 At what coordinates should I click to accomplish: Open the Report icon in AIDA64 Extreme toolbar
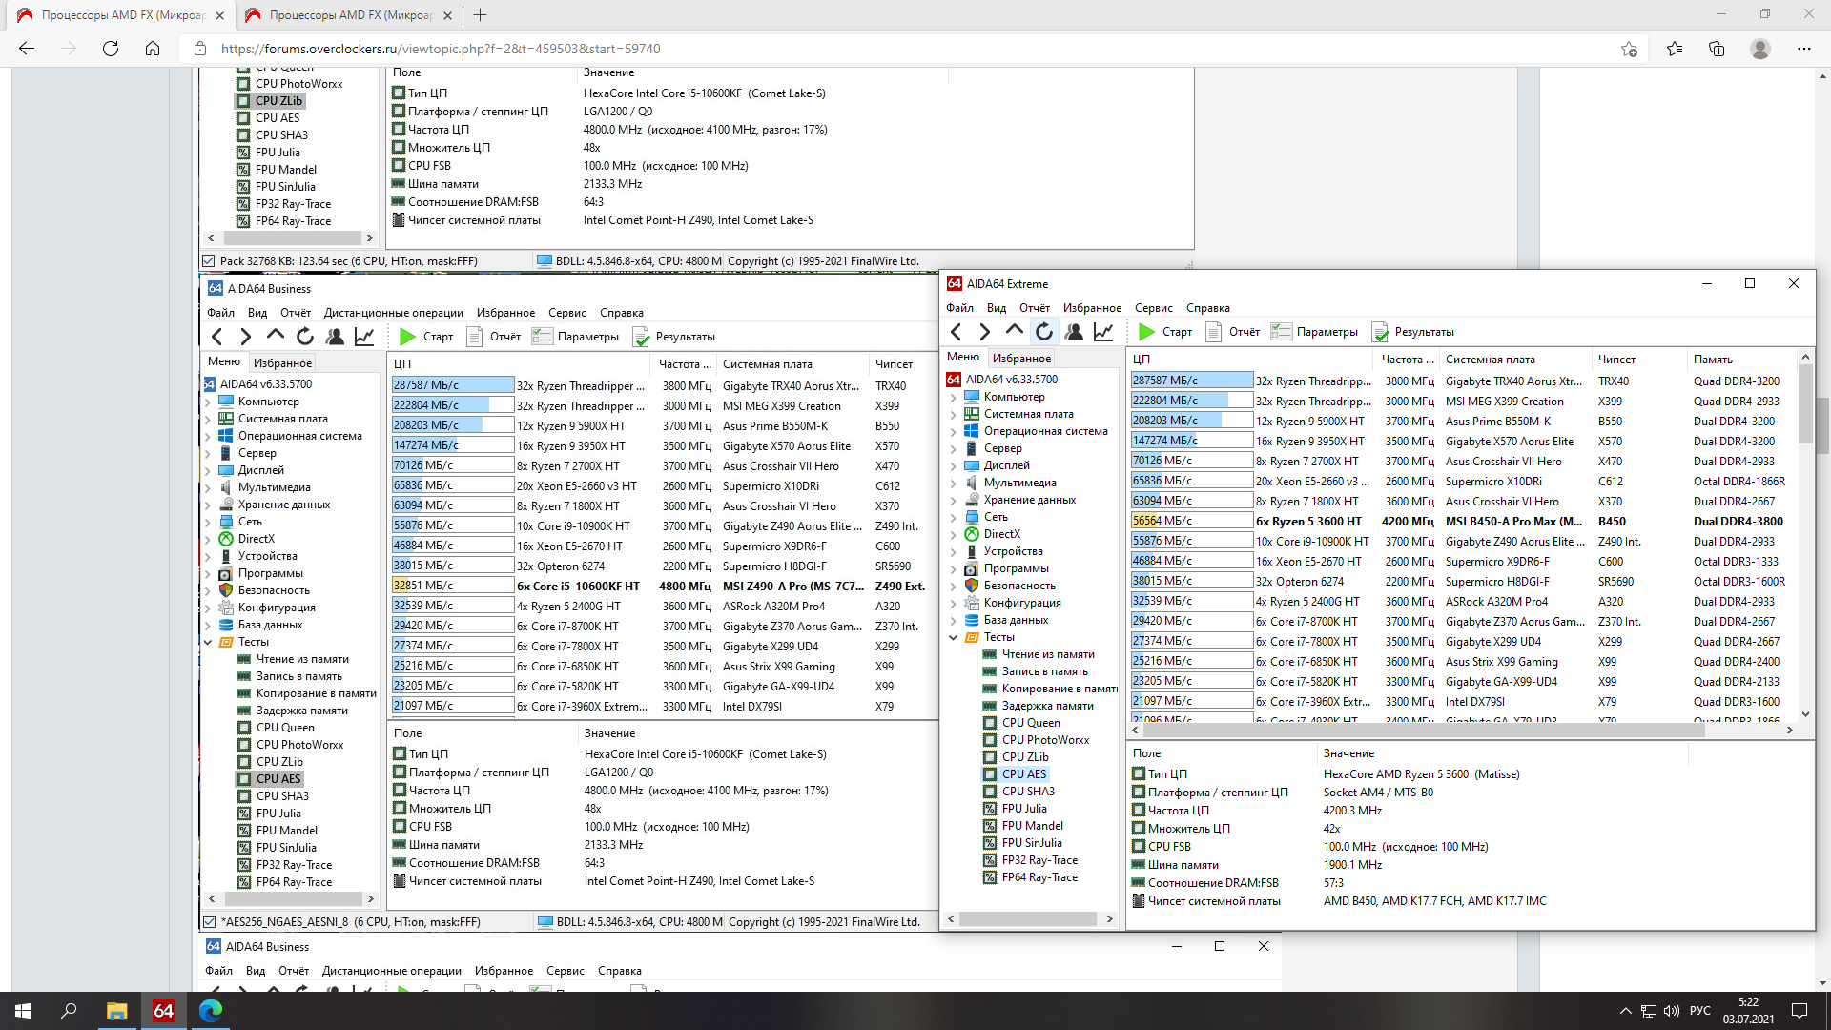[x=1214, y=332]
